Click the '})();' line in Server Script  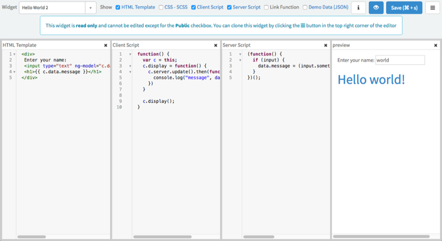[x=254, y=78]
